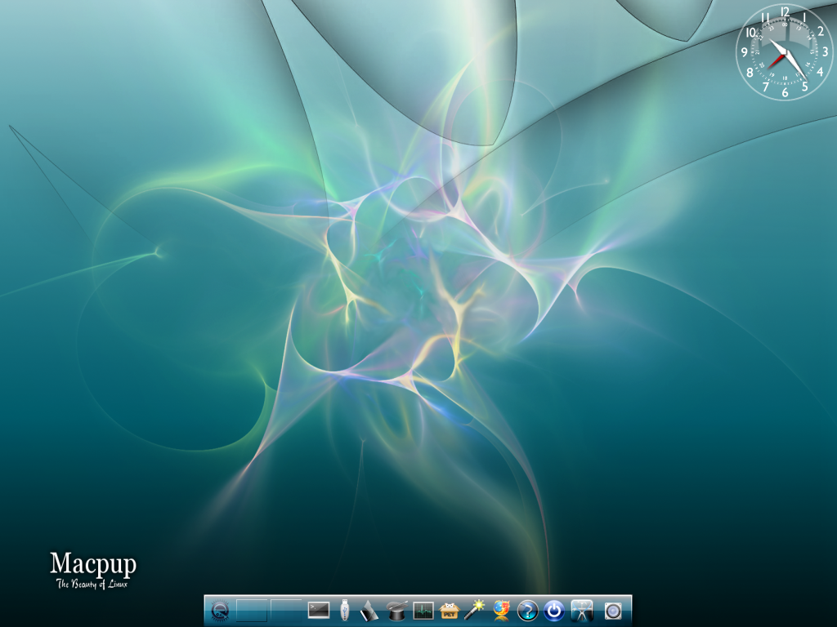This screenshot has width=837, height=627.
Task: Launch the Firefox web browser
Action: [x=501, y=610]
